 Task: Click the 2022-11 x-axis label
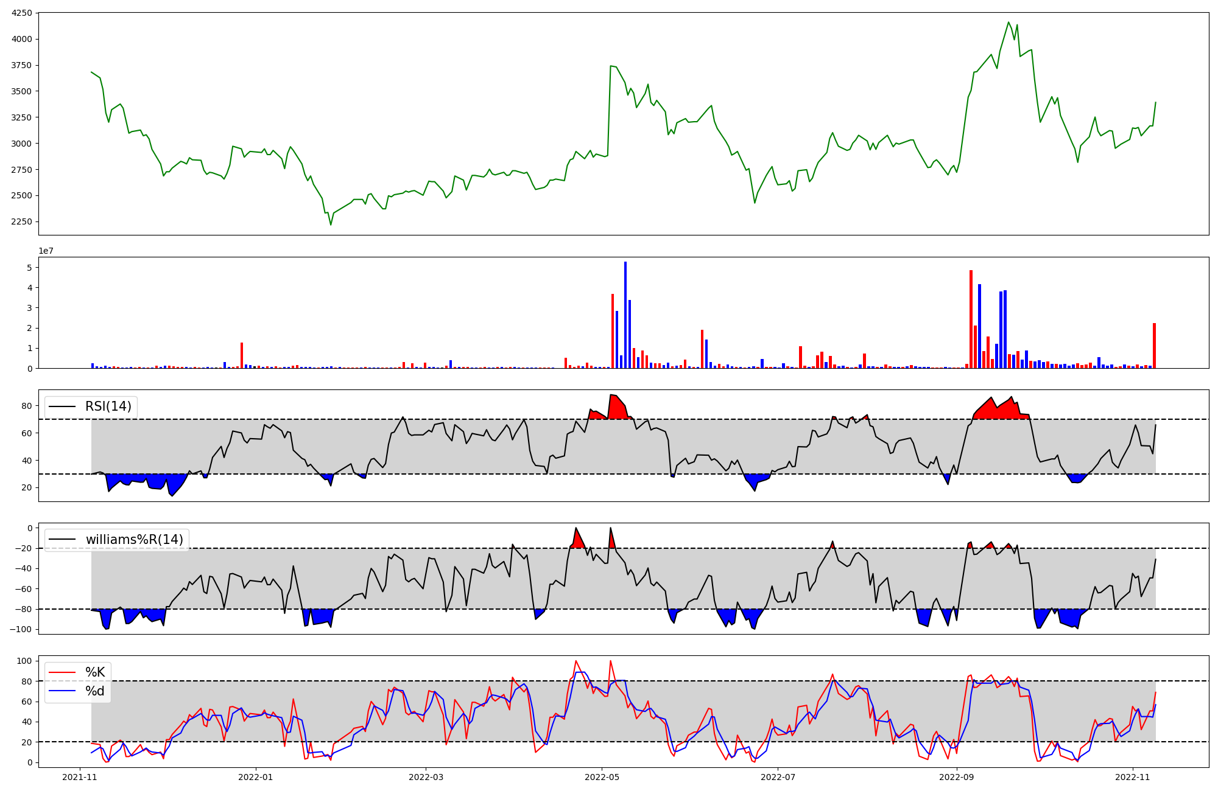1132,777
